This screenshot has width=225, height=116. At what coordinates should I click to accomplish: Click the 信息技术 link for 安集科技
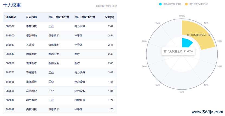click(54, 110)
